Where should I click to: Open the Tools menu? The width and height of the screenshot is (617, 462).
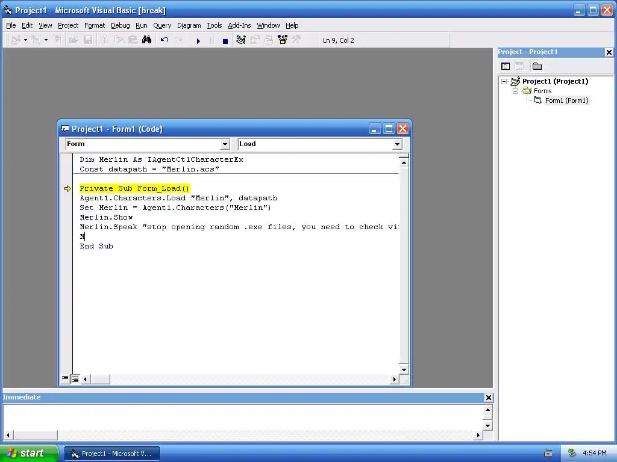tap(215, 25)
